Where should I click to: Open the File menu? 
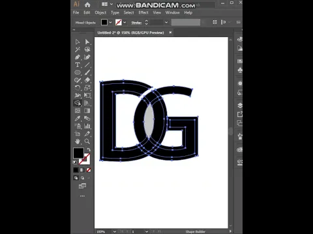click(x=76, y=12)
